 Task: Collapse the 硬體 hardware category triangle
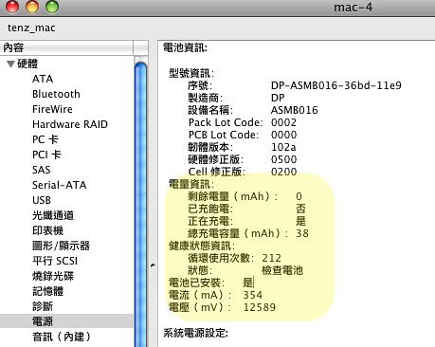10,64
